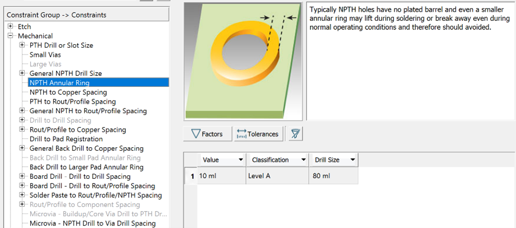
Task: Expand General NPTH to Rout/Profile Spacing
Action: click(22, 110)
